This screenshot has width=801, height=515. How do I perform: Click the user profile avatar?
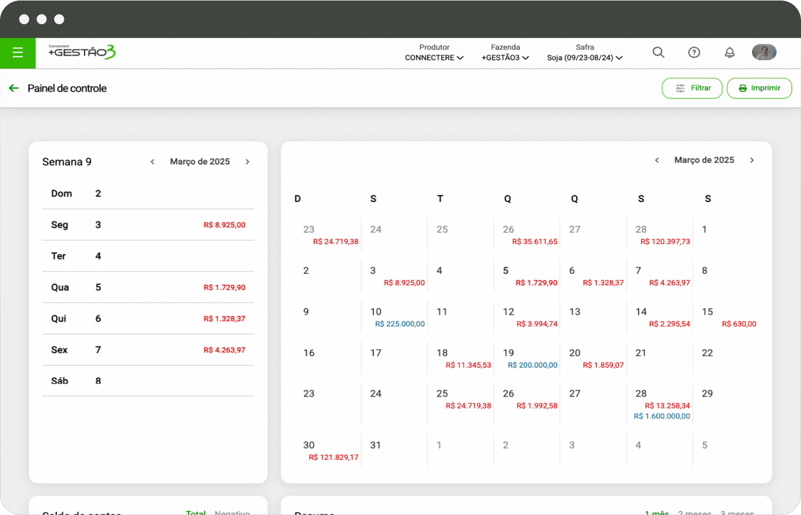point(764,53)
